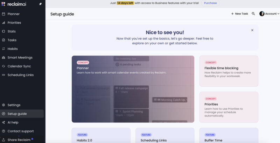Click the CONCEPT tag on Planner card
This screenshot has height=143, width=280.
83,63
